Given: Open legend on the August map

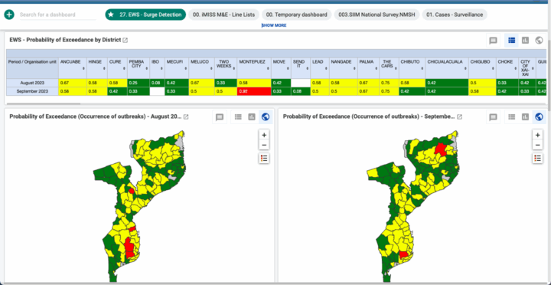Looking at the screenshot, I should coord(264,159).
